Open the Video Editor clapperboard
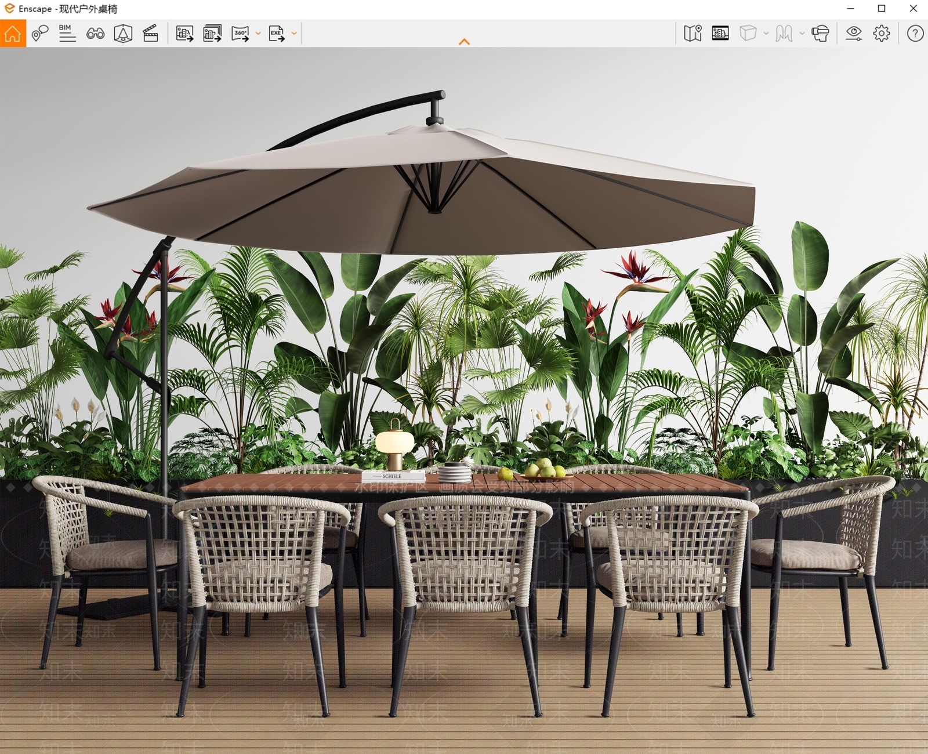 tap(151, 34)
